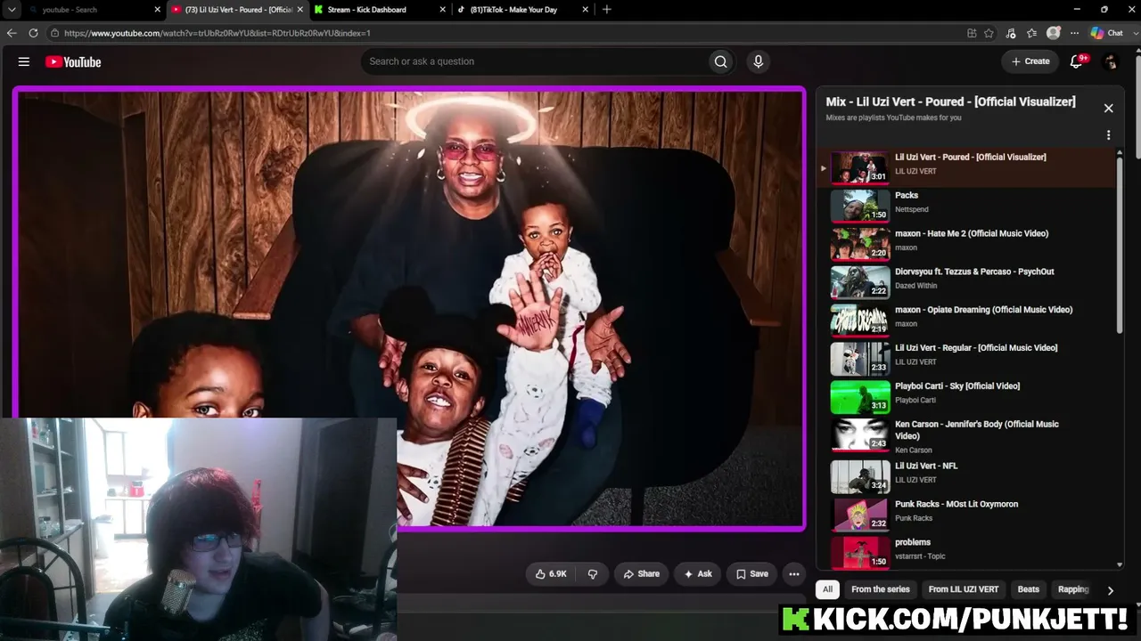Expand the browser tab search dropdown
1141x641 pixels.
click(12, 10)
